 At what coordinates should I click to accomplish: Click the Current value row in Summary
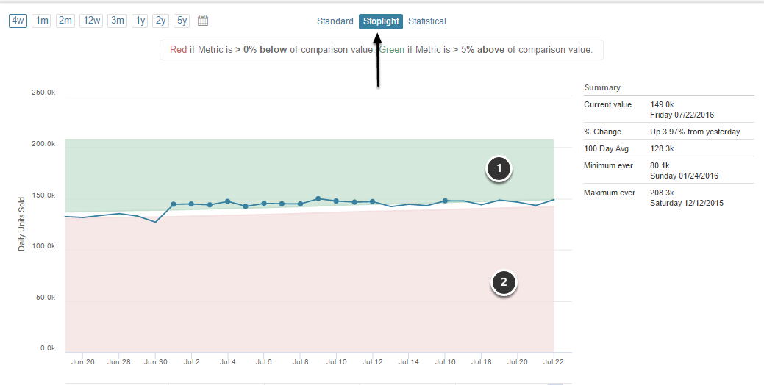(x=668, y=109)
